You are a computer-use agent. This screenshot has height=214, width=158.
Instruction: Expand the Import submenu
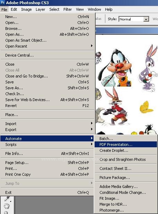pos(47,124)
